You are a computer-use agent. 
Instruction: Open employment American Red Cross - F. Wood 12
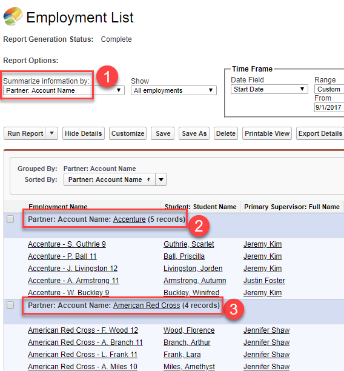pos(83,330)
